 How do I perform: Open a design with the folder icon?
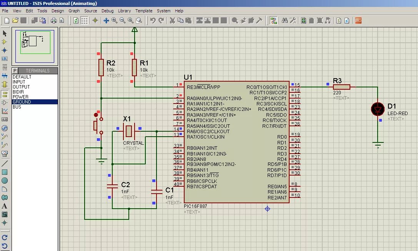[x=15, y=20]
